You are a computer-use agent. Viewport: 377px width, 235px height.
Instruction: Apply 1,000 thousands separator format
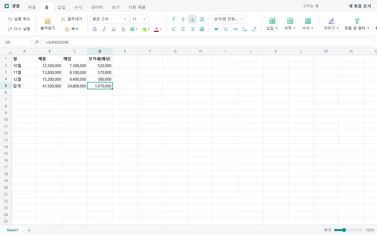pyautogui.click(x=235, y=29)
